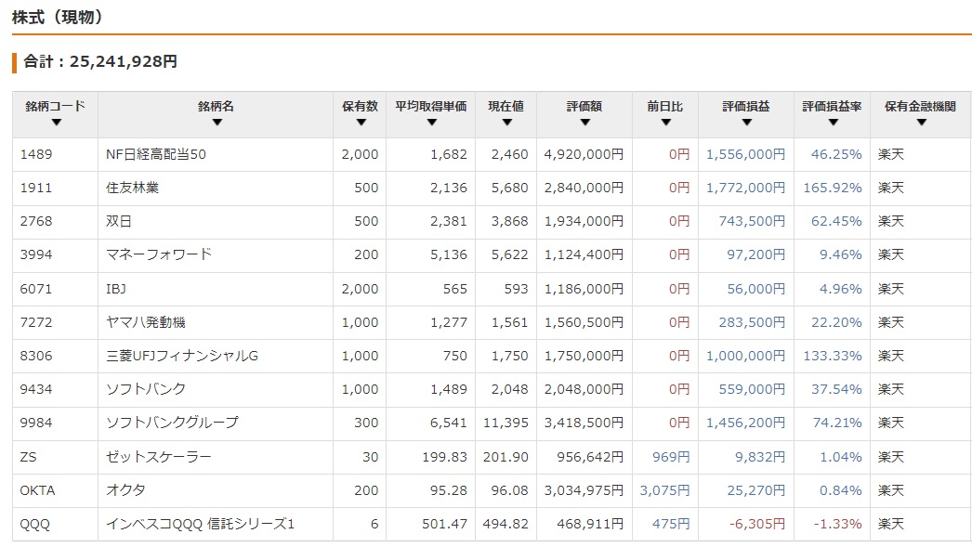Click 1,556,000円 profit of NF日経高配当50
The image size is (972, 547).
tap(746, 154)
